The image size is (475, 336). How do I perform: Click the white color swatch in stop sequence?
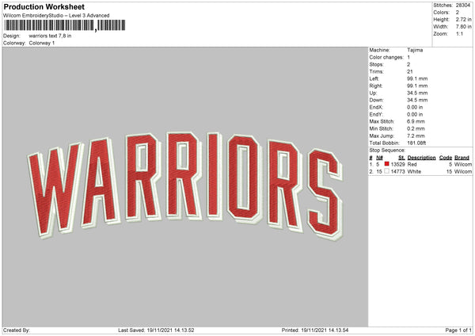(386, 171)
